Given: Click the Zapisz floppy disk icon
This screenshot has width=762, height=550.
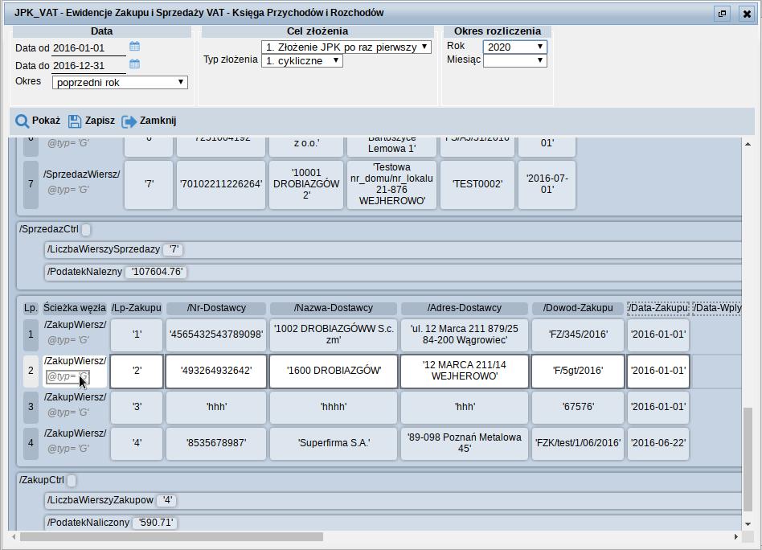Looking at the screenshot, I should point(75,121).
